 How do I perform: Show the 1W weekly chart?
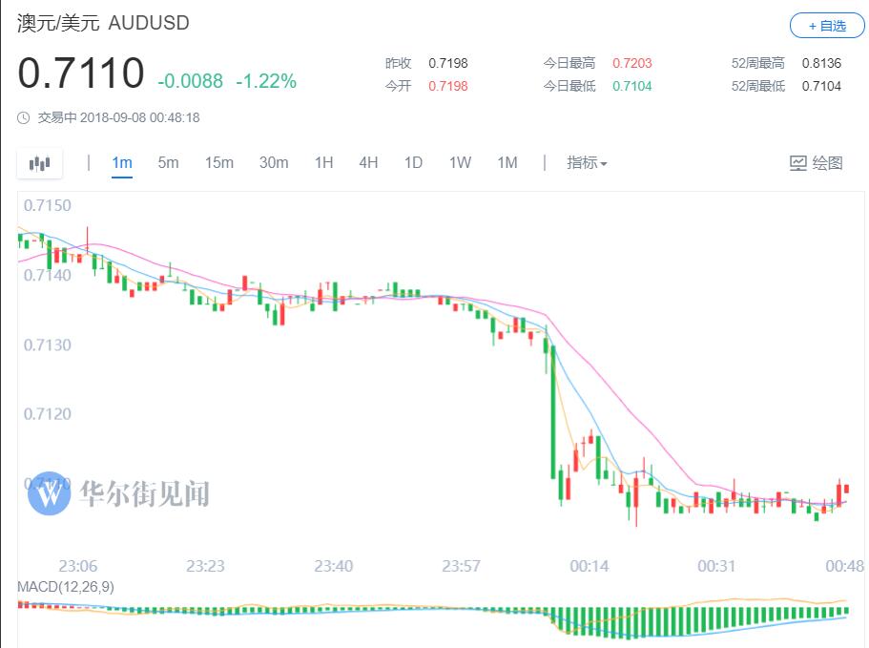tap(460, 163)
